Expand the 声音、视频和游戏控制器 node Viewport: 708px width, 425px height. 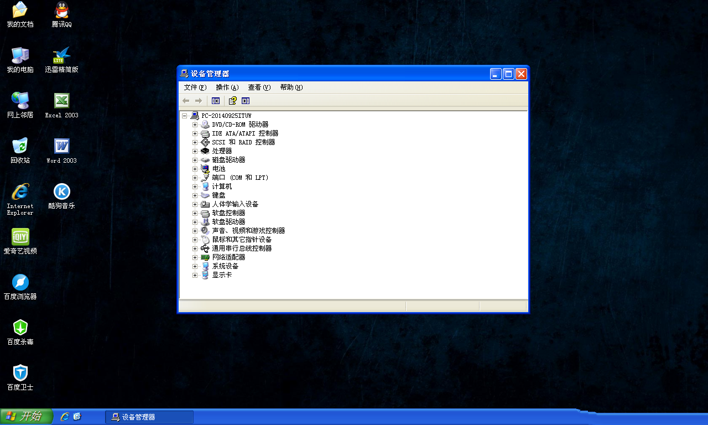point(195,231)
